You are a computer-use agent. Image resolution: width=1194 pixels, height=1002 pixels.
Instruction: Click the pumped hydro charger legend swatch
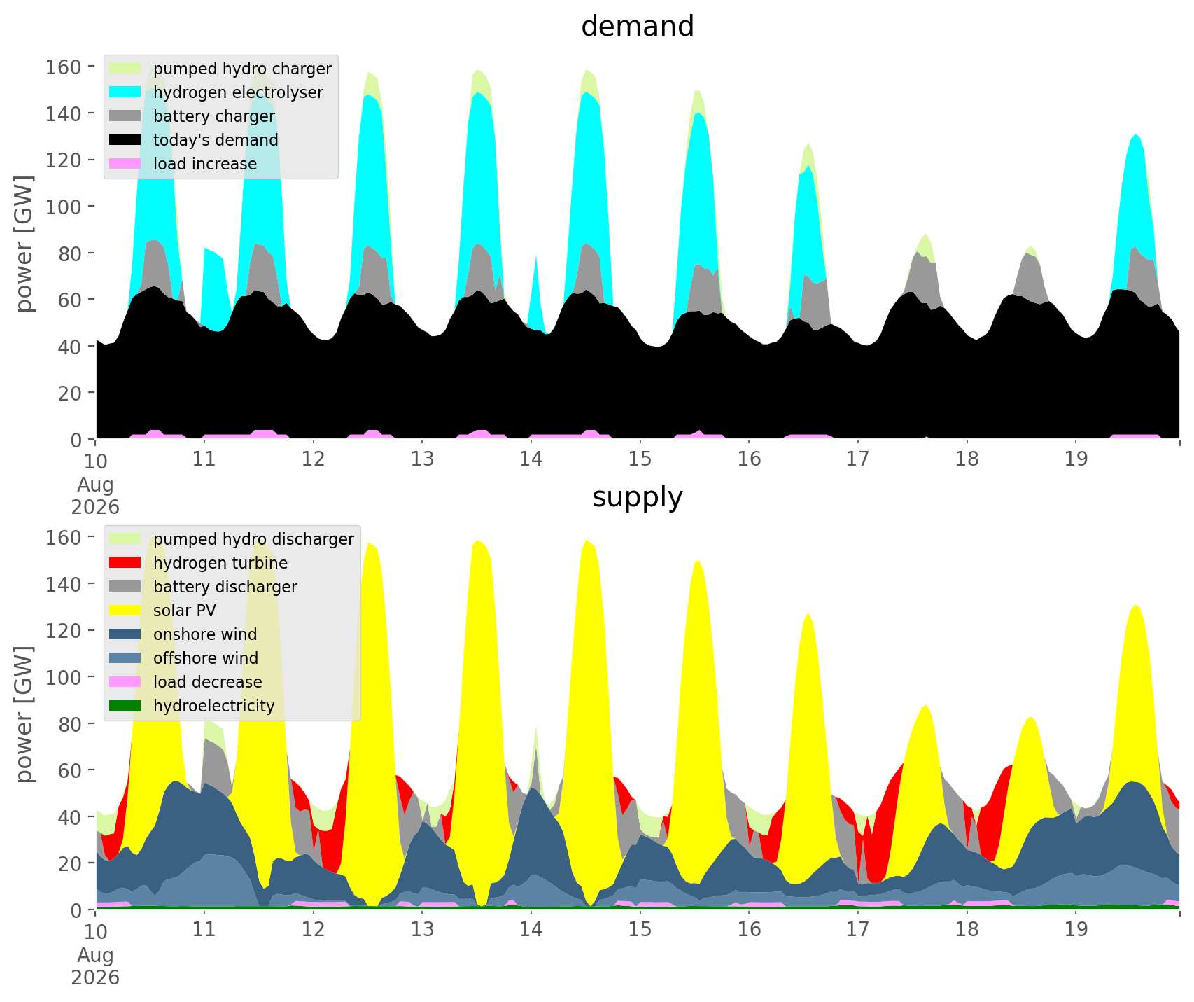126,69
